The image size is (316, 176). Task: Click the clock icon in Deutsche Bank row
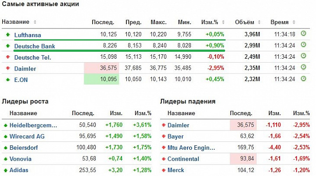pyautogui.click(x=303, y=45)
